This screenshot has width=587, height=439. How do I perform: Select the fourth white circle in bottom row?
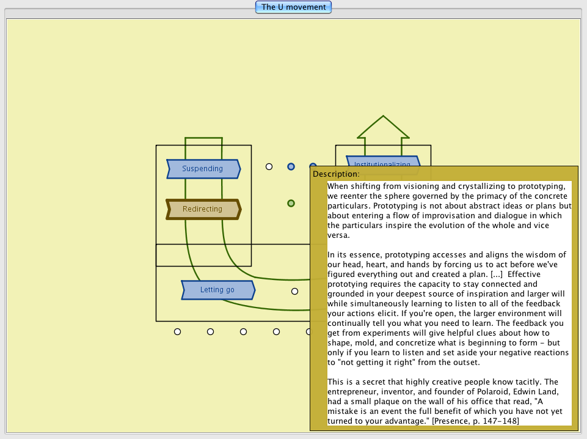click(x=276, y=332)
